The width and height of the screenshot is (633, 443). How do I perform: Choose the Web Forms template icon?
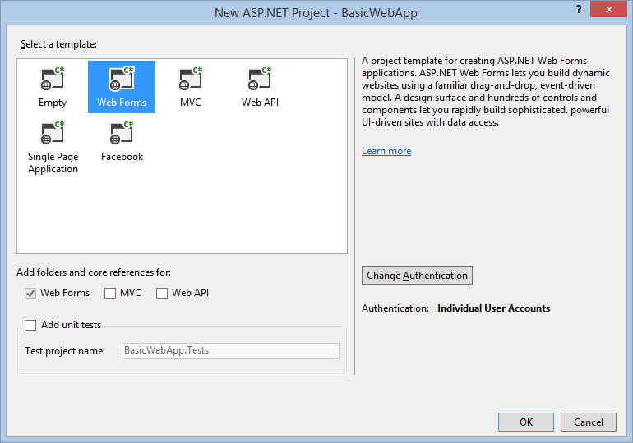(122, 80)
